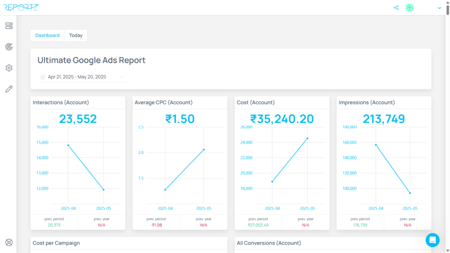The width and height of the screenshot is (450, 253).
Task: Open the date range dropdown
Action: (82, 77)
